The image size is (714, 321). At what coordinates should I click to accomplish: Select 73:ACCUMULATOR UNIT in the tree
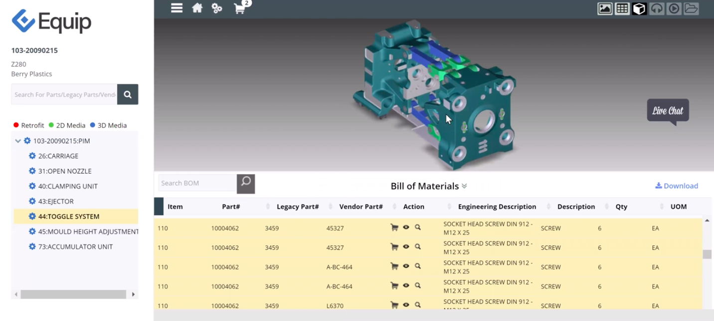(x=76, y=246)
